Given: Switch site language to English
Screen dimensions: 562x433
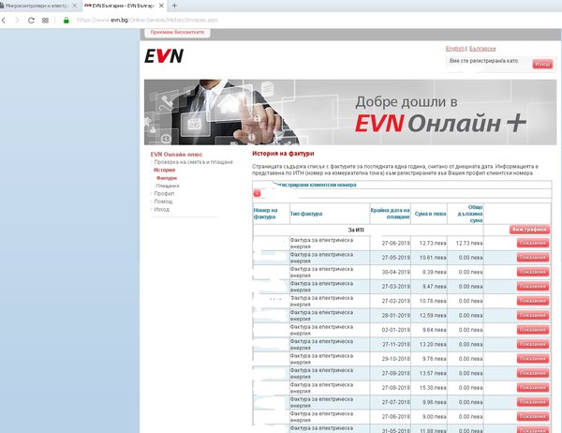Looking at the screenshot, I should tap(455, 49).
